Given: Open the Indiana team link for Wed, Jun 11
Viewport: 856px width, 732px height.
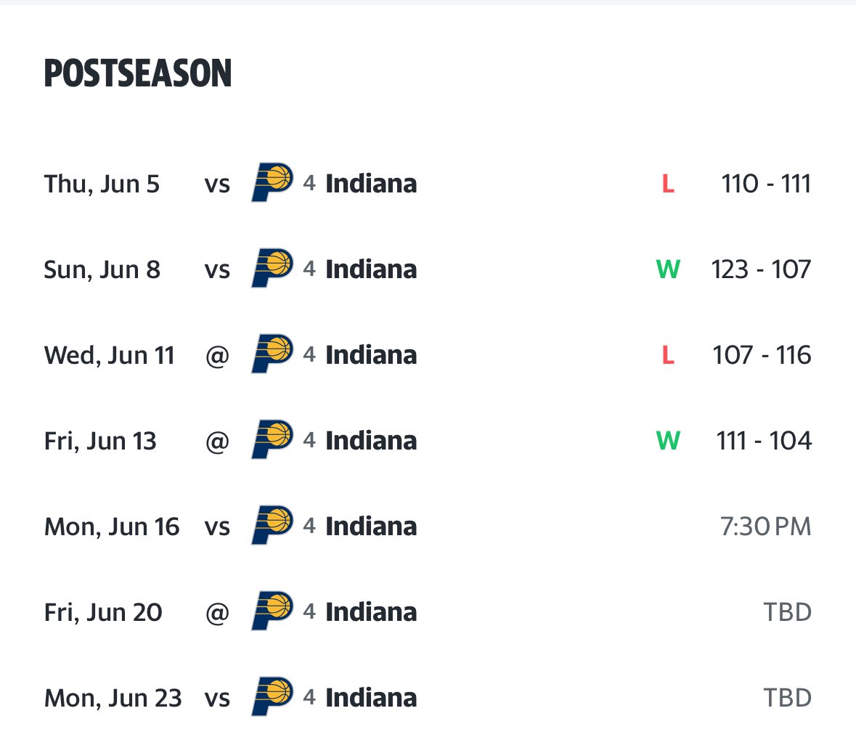Looking at the screenshot, I should 371,355.
